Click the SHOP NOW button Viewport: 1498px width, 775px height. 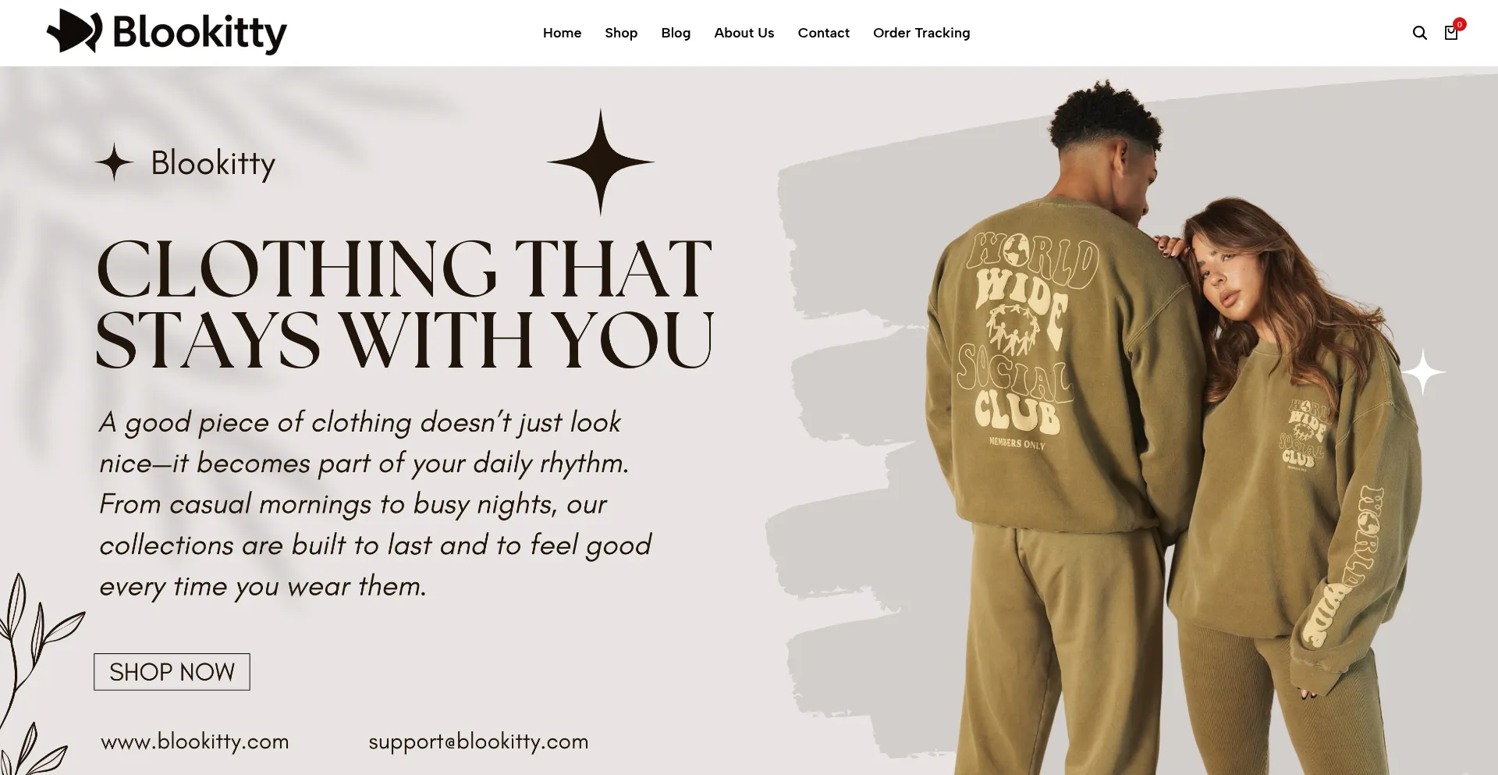click(172, 672)
